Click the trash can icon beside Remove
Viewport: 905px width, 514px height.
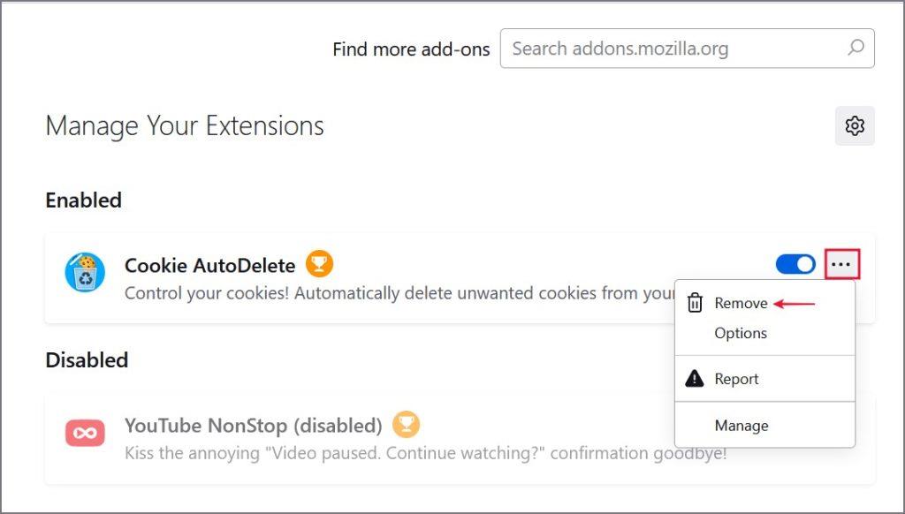[x=695, y=303]
